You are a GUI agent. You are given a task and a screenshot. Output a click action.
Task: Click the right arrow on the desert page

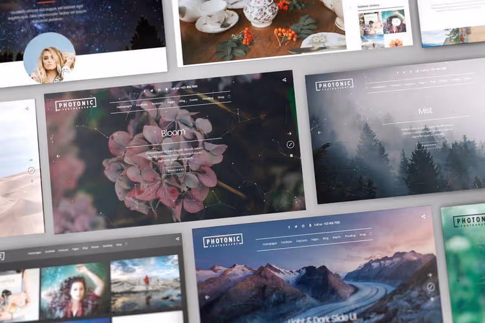[x=30, y=160]
